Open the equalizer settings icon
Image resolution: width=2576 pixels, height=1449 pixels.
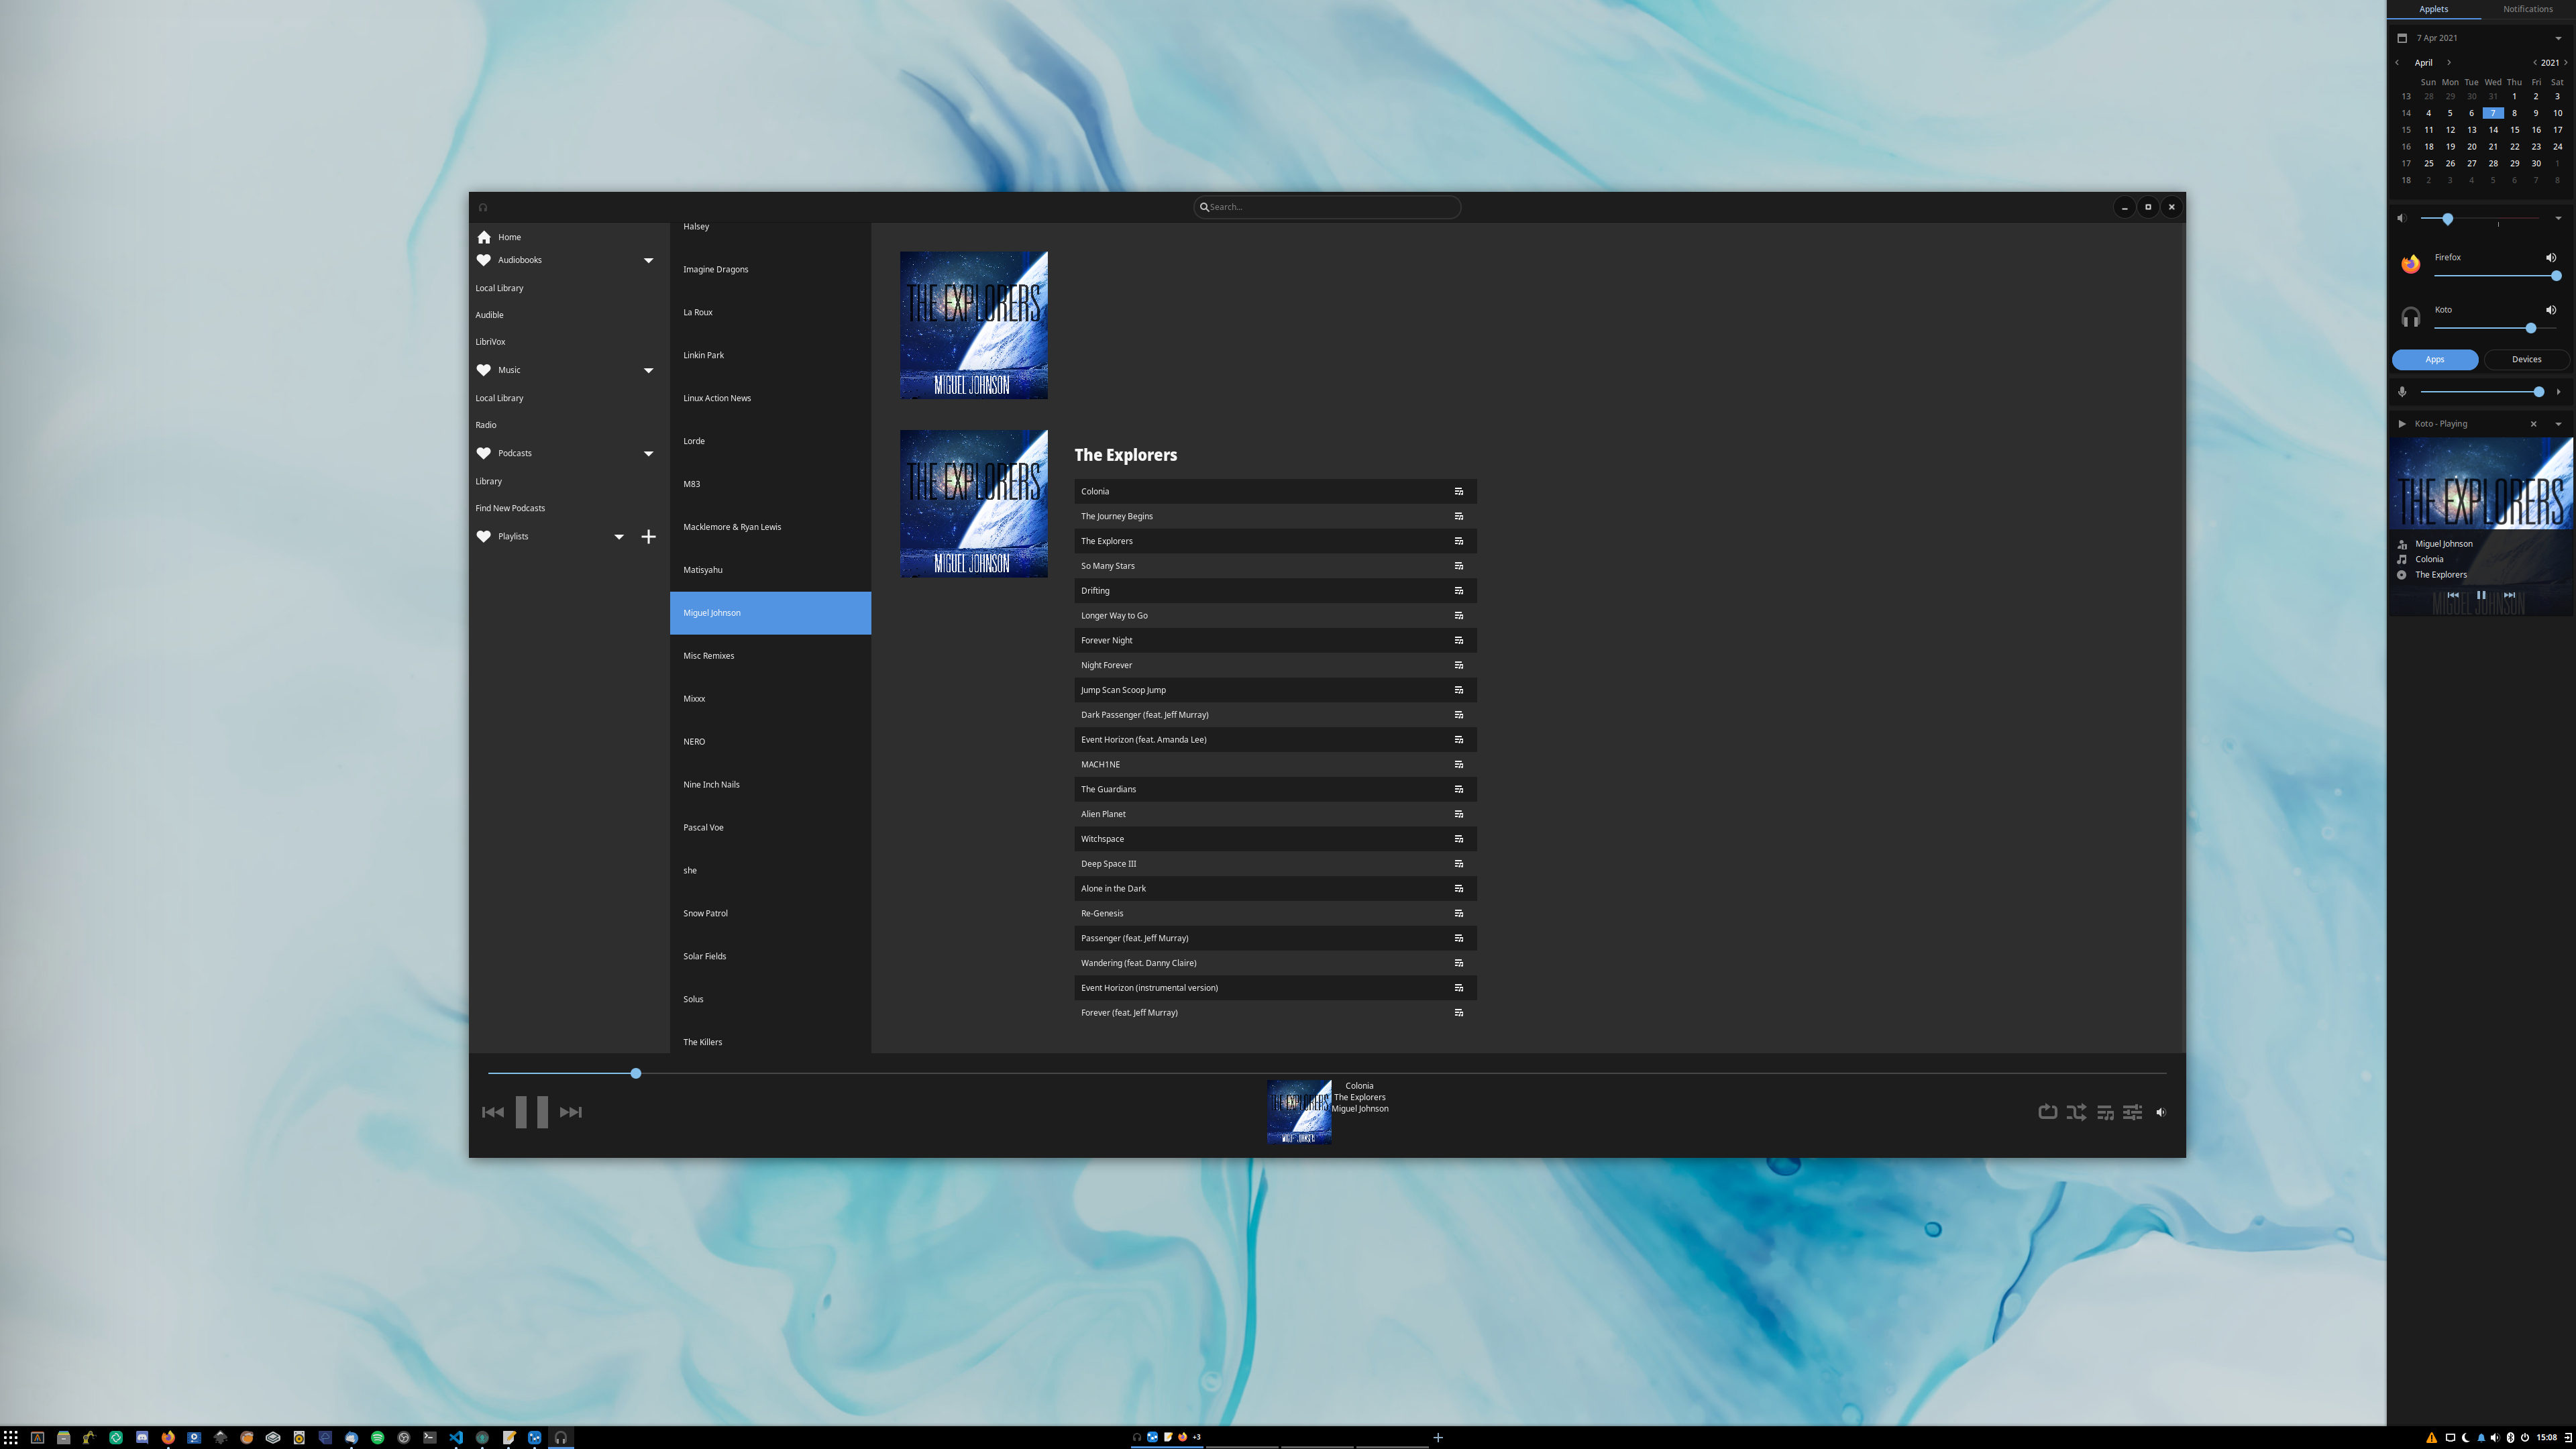[x=2132, y=1112]
